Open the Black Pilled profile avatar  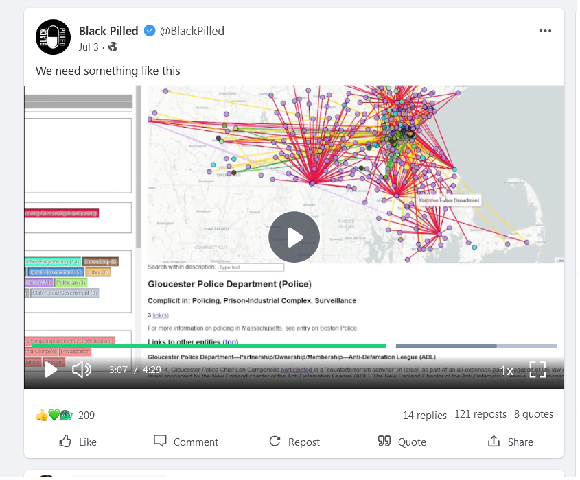pos(53,37)
